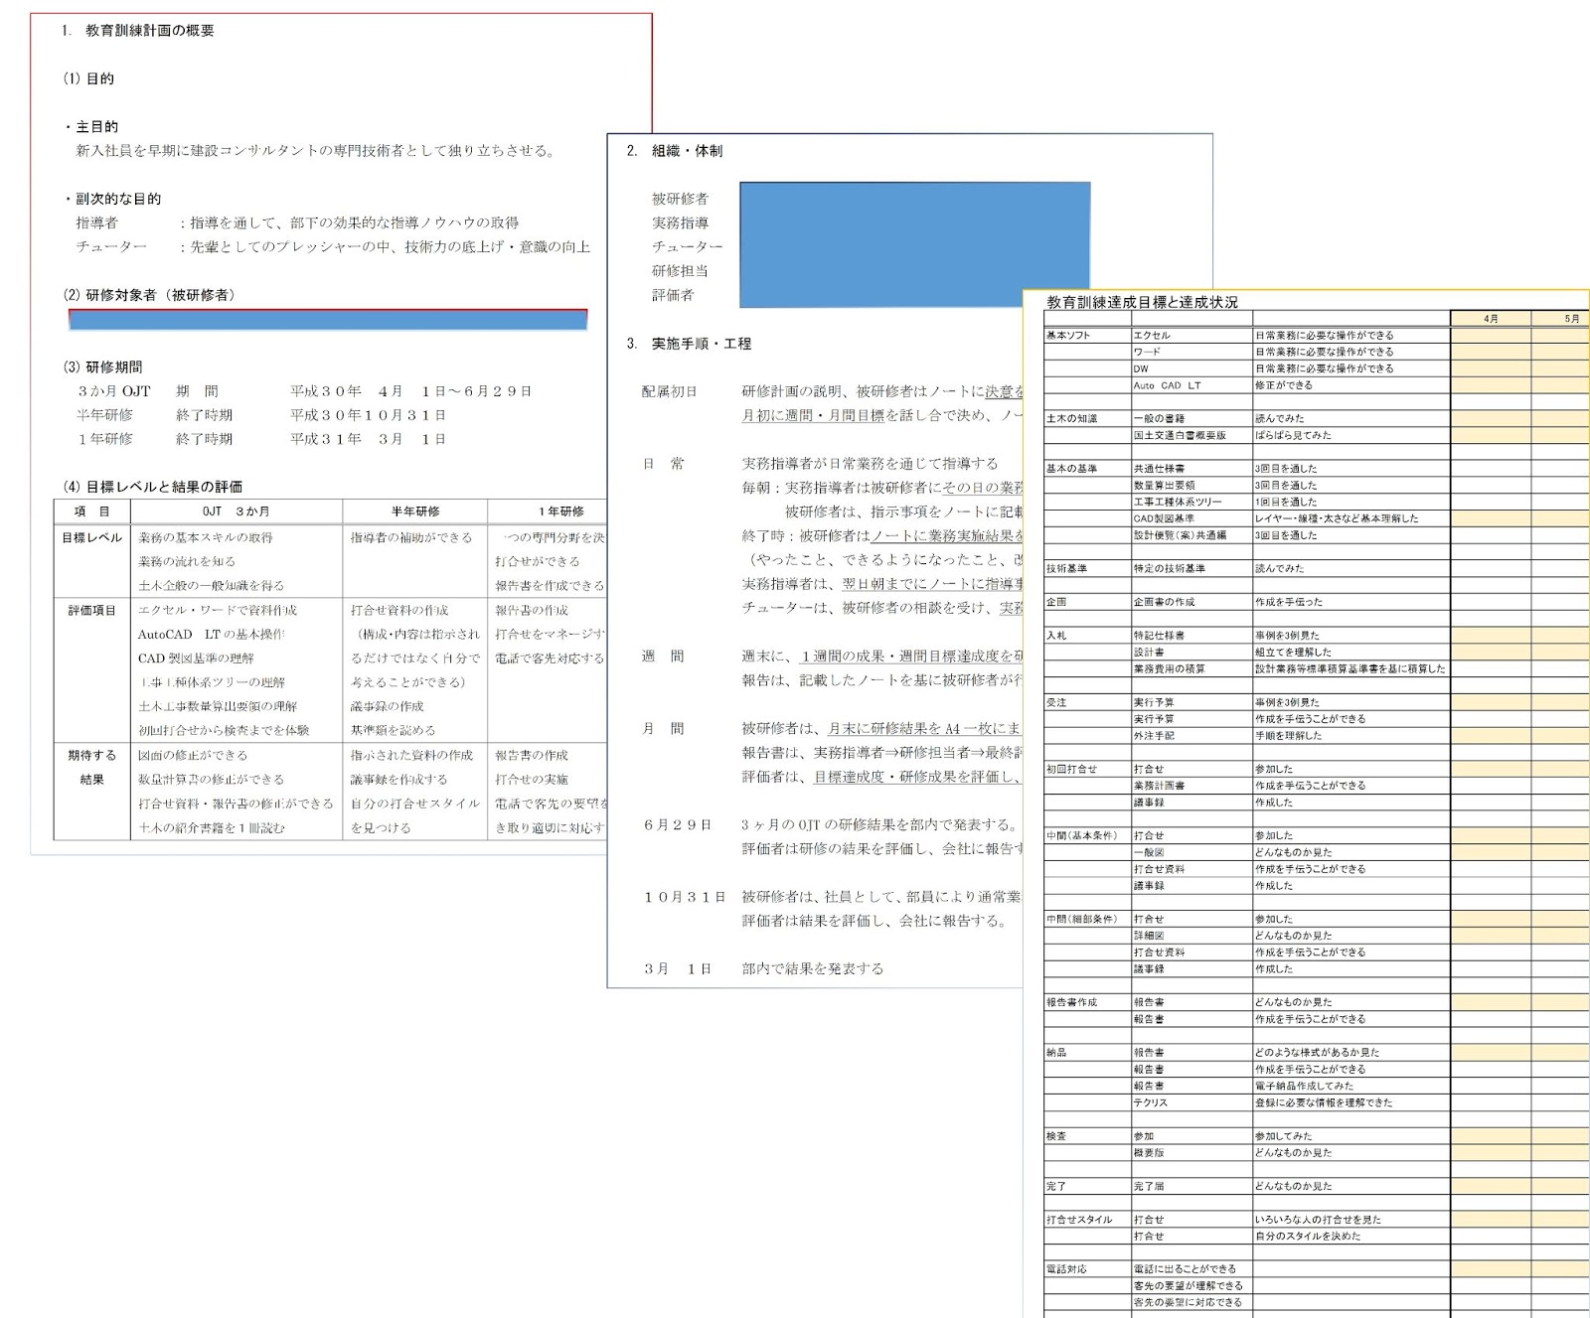This screenshot has width=1590, height=1318.
Task: Select the 教育訓練達成目標と達成状況 sheet title
Action: [1143, 300]
